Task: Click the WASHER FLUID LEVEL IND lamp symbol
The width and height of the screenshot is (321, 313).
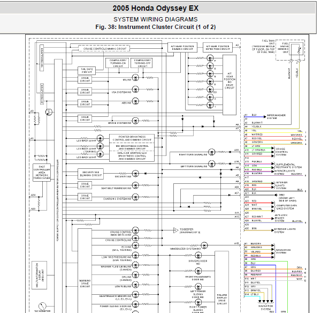Action: [x=135, y=265]
